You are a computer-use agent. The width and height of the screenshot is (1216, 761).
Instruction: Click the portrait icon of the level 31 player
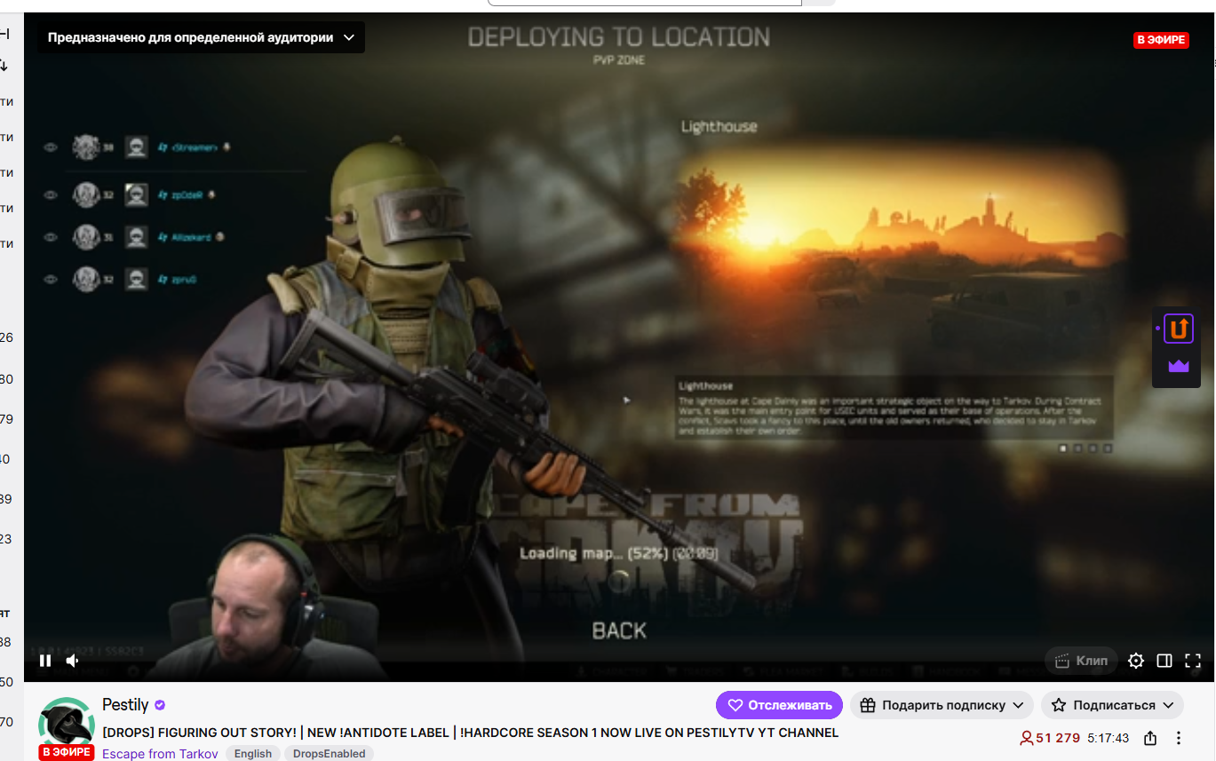pos(136,237)
